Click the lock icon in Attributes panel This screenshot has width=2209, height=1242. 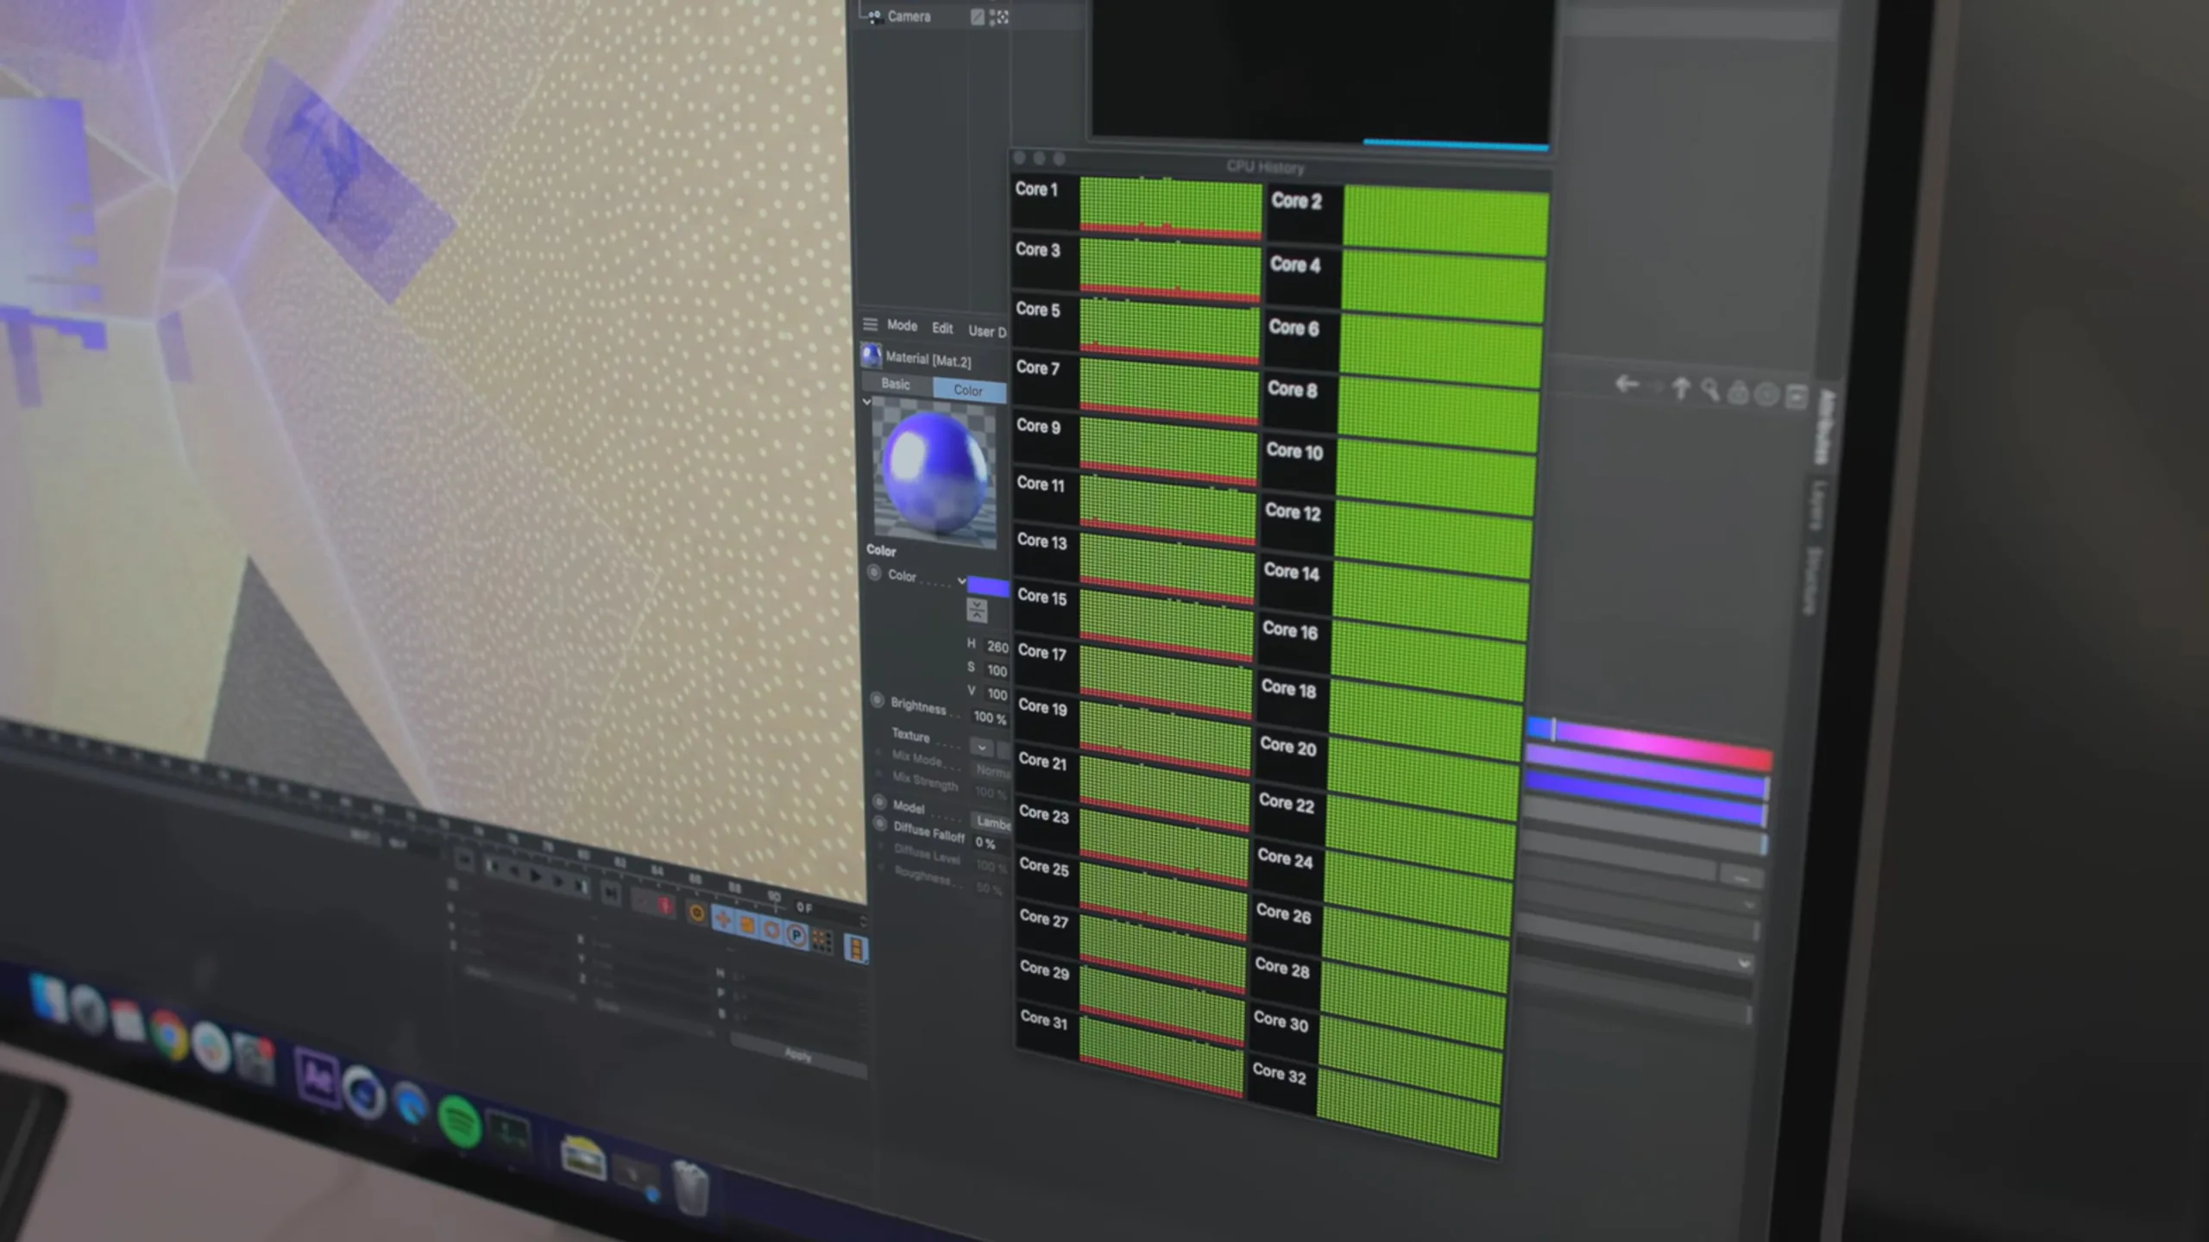pos(1738,392)
